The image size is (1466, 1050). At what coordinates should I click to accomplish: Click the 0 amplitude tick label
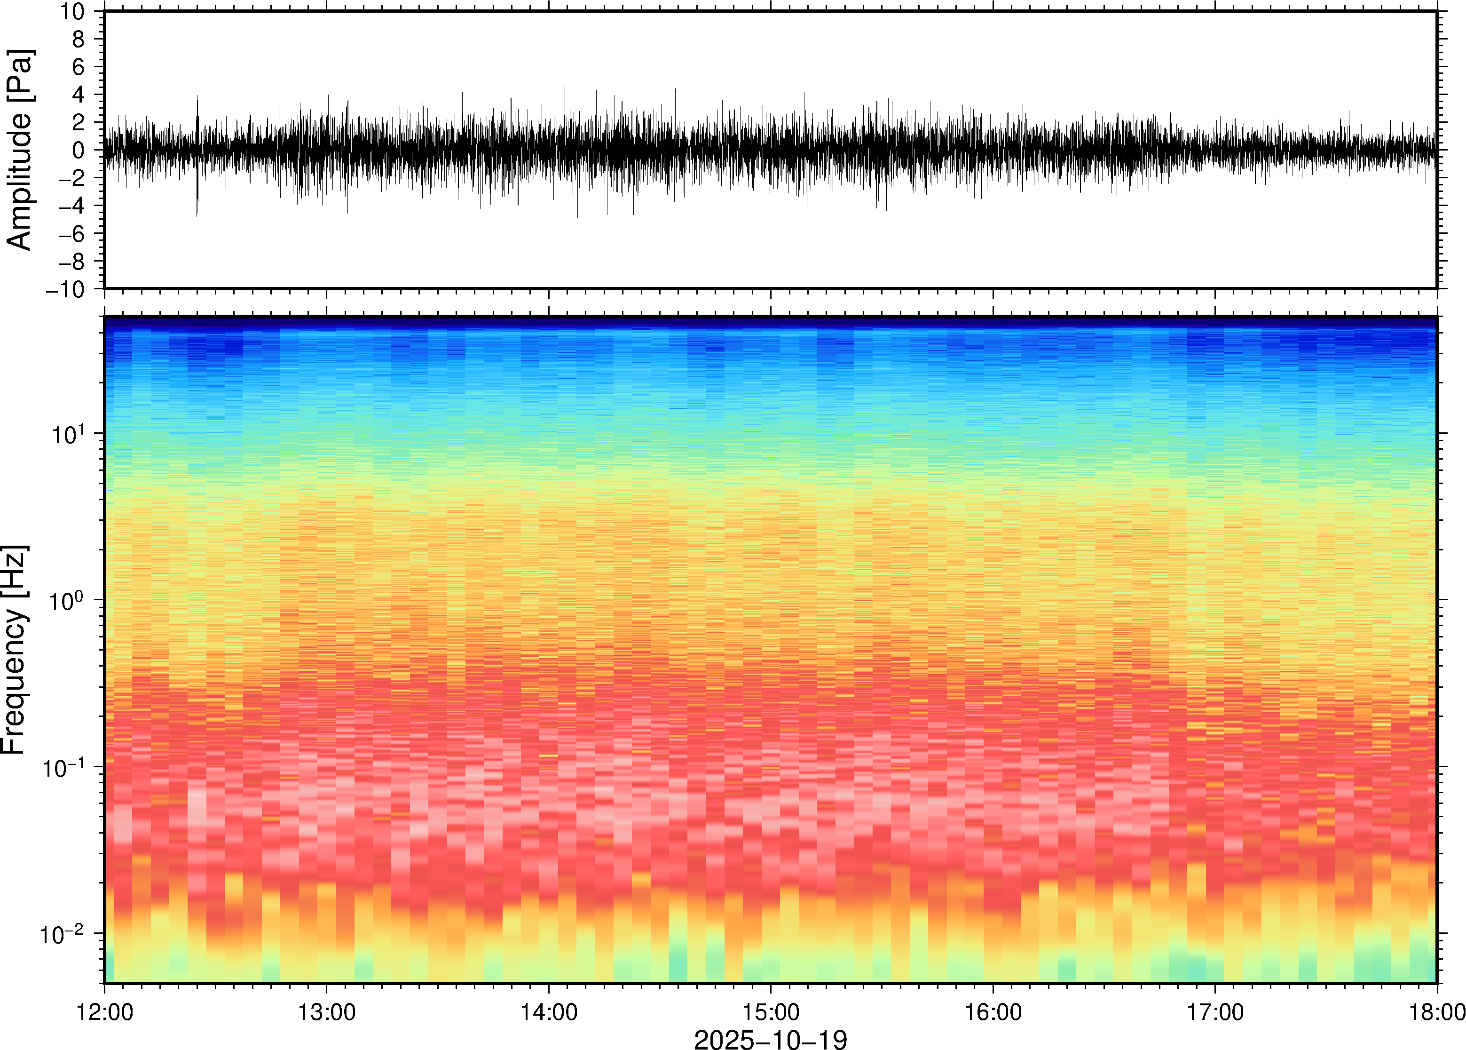pos(79,151)
